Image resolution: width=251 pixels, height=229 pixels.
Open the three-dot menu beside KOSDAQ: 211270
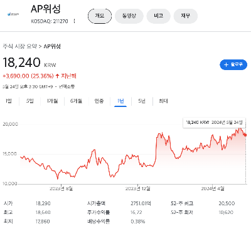point(74,21)
